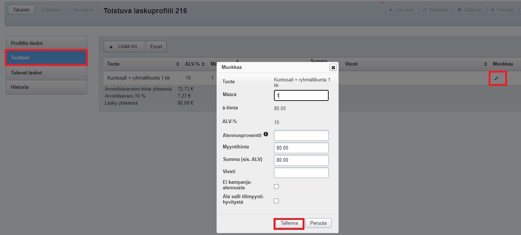Screen dimensions: 521x235
Task: Toggle Älä salli tilimyynti-hyvitystä checkbox
Action: 276,201
